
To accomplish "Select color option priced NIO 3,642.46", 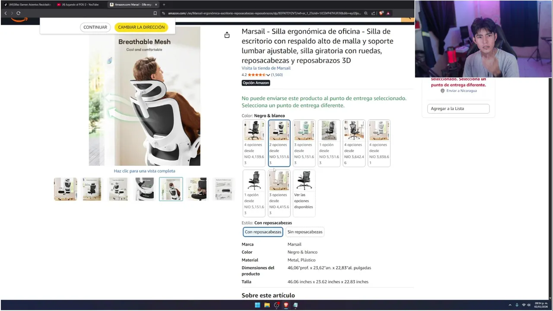I will tap(354, 143).
